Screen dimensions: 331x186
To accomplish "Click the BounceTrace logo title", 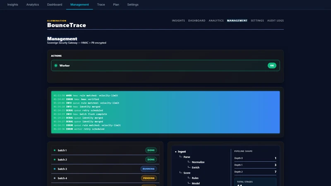I will (x=67, y=25).
